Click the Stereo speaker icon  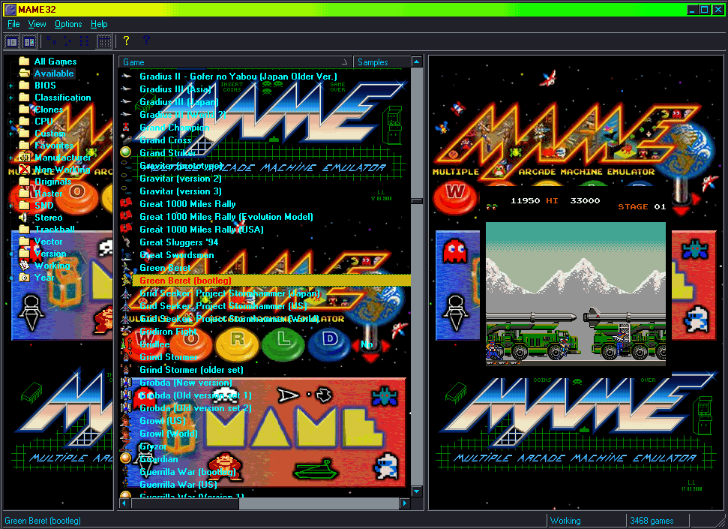[x=24, y=218]
